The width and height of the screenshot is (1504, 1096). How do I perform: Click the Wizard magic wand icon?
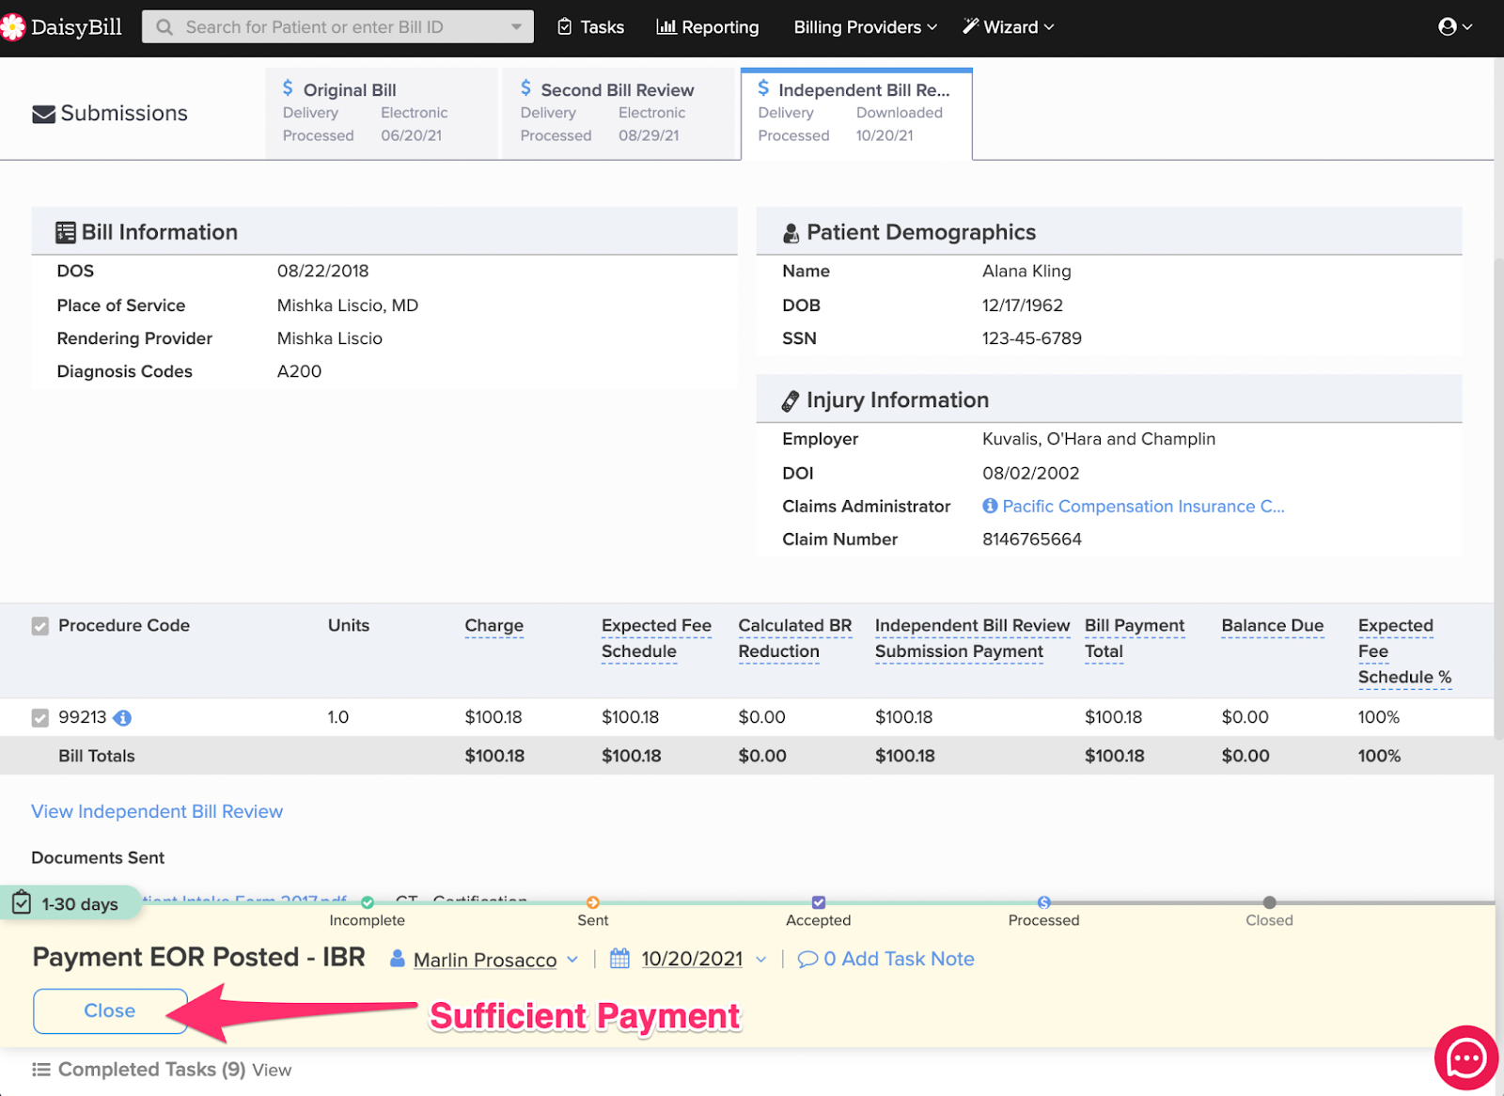[968, 26]
